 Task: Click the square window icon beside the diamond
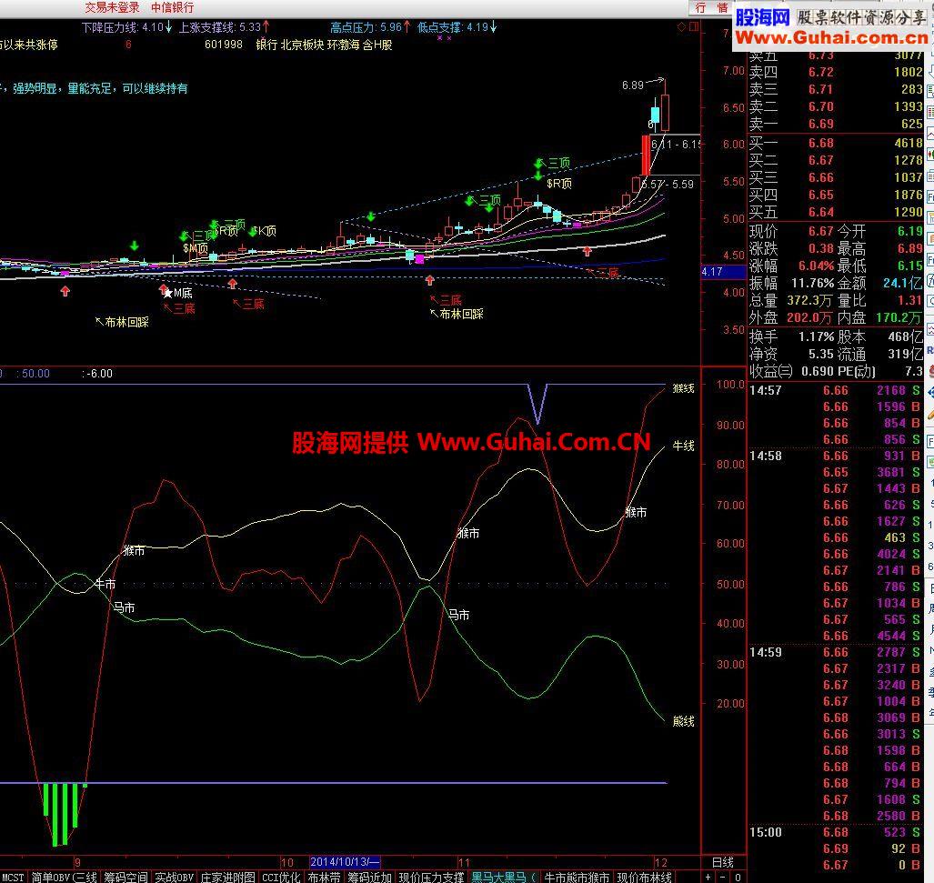pos(693,26)
